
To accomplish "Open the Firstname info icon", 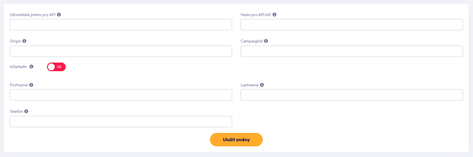I will [31, 85].
